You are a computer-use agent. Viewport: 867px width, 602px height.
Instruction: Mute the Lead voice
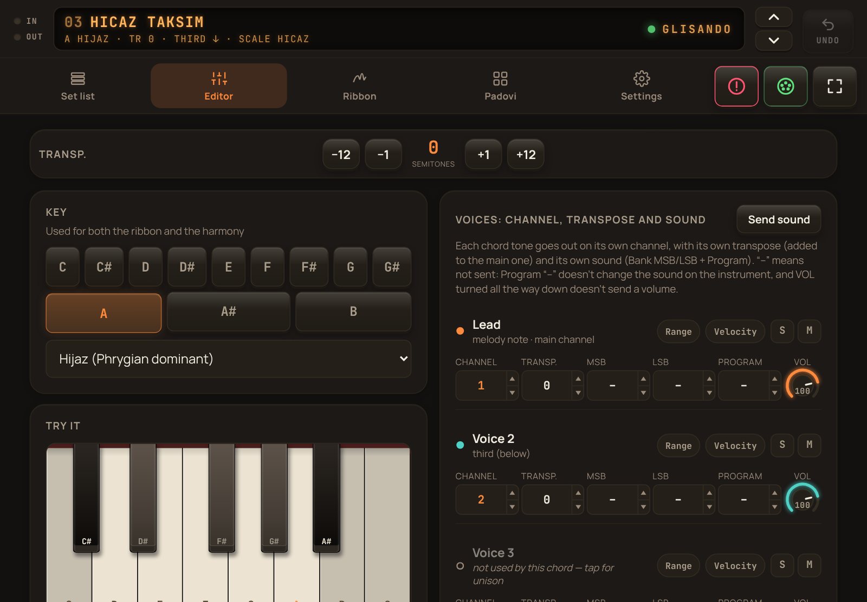coord(809,331)
